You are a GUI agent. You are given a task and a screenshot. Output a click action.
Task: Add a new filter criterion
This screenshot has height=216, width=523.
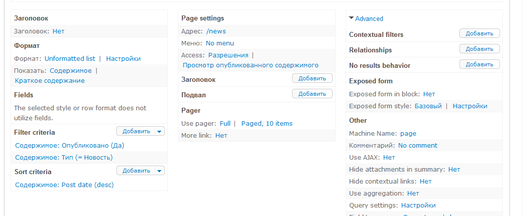(136, 131)
